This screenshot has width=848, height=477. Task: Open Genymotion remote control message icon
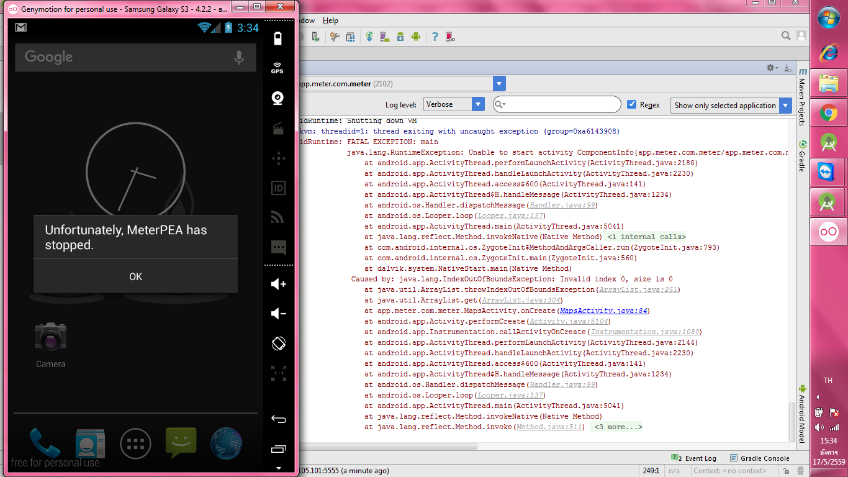pyautogui.click(x=278, y=248)
